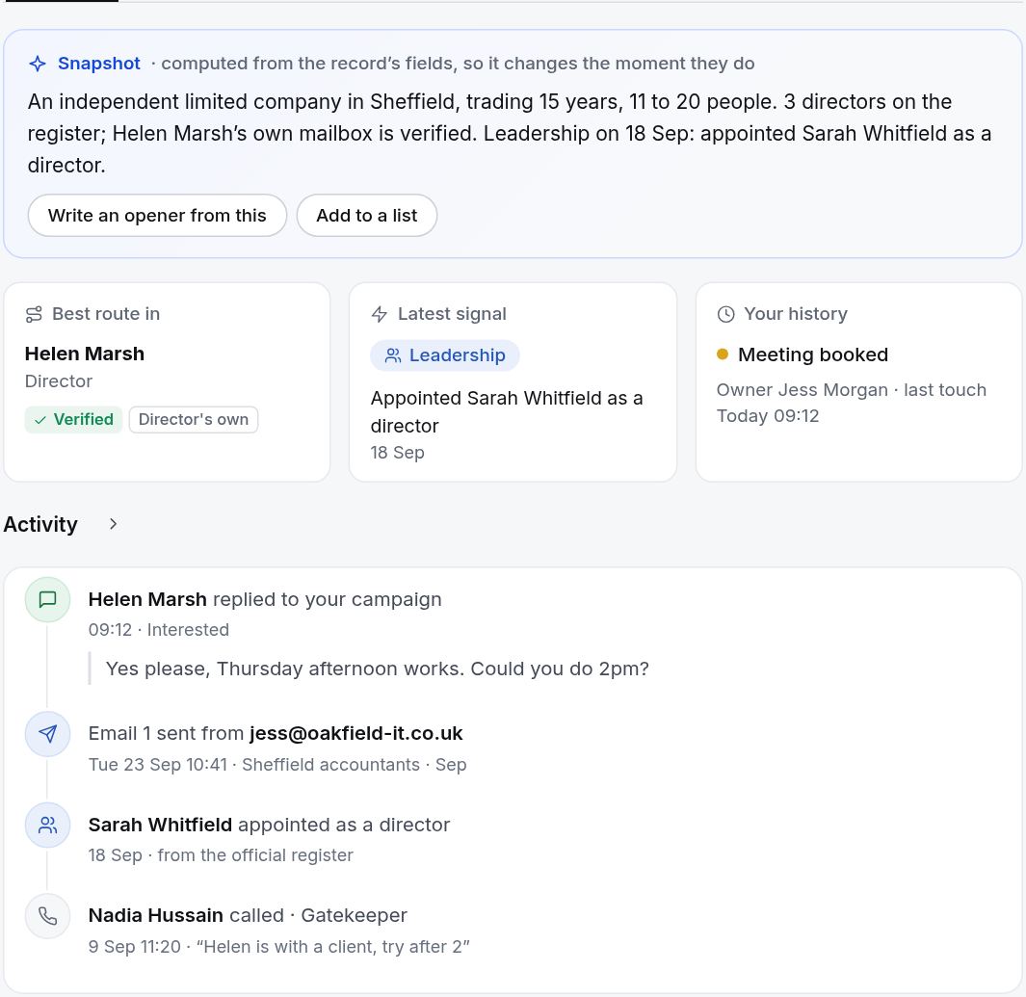Click the people icon beside Sarah Whitfield appointment
1026x997 pixels.
[48, 825]
